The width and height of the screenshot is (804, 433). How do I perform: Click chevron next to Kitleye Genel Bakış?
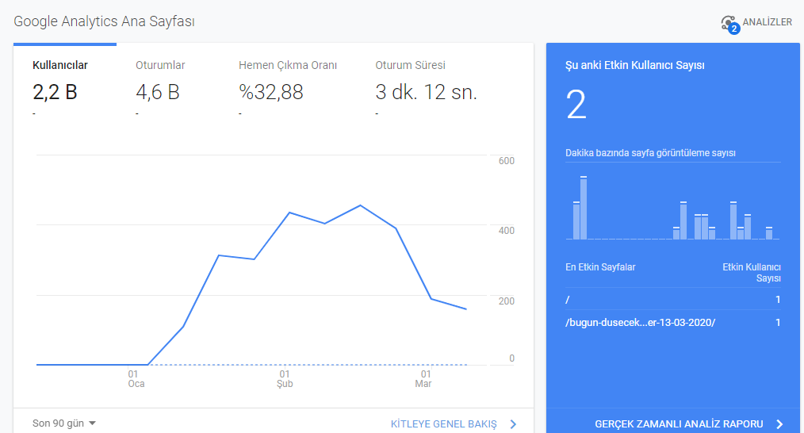point(513,424)
